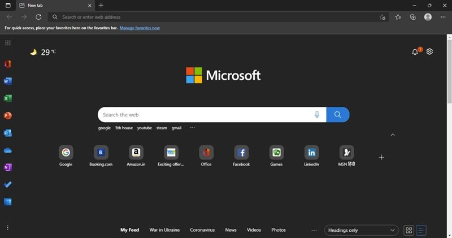Viewport: 452px width, 238px height.
Task: Switch feed to list layout view
Action: pos(421,230)
